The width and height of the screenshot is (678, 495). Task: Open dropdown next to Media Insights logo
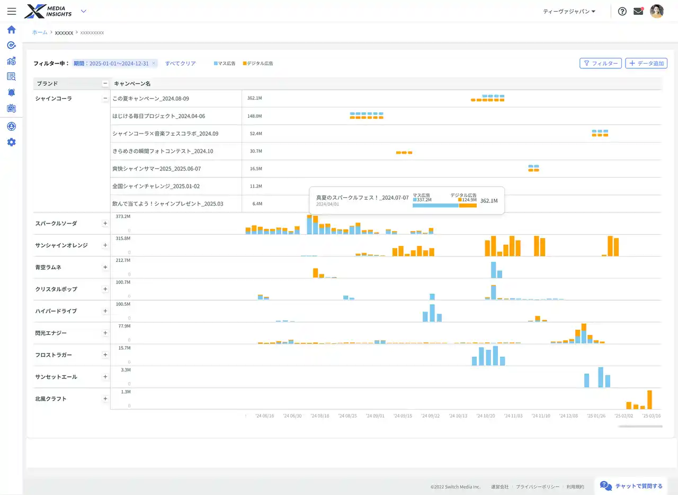[83, 11]
